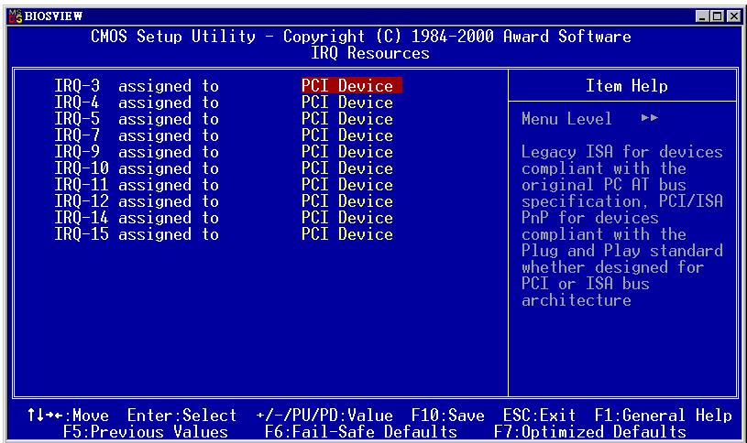Screen dimensions: 747x443
Task: Minimize the BIOSVIEW window
Action: 701,16
